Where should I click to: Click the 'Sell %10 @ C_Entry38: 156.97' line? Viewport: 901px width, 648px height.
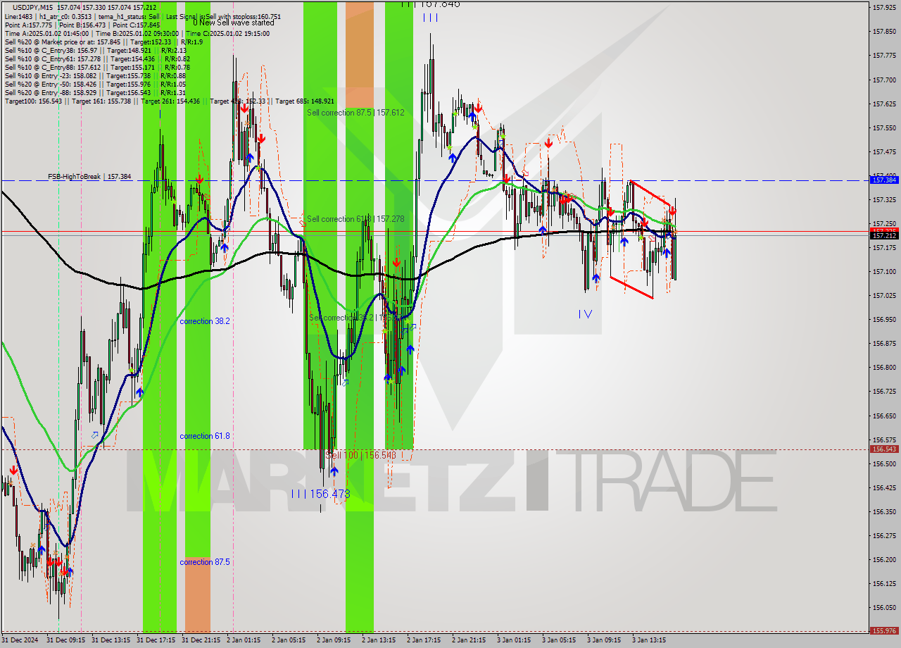point(95,50)
